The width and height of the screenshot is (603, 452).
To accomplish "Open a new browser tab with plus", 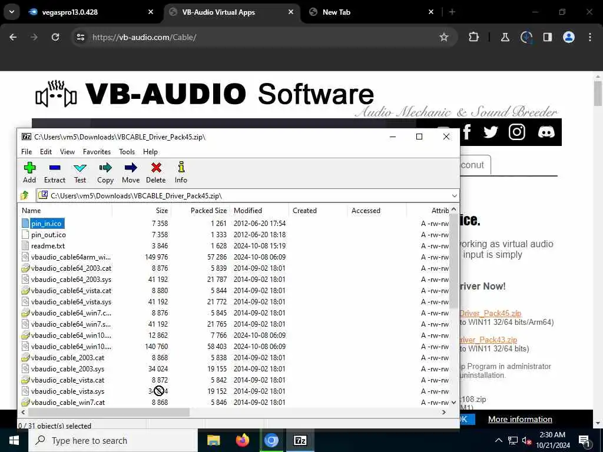I will pyautogui.click(x=452, y=12).
